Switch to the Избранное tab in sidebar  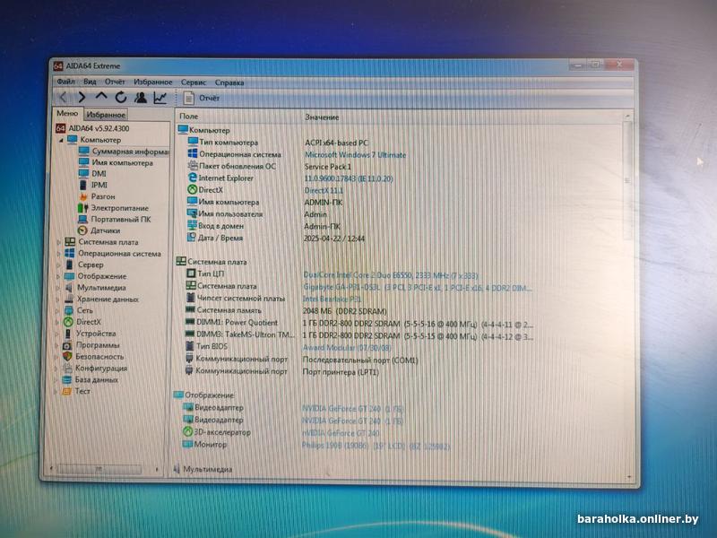pos(106,115)
